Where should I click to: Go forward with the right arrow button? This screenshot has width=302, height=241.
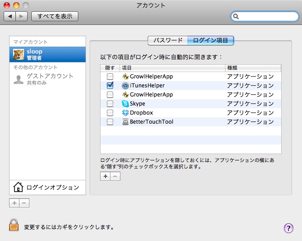click(x=22, y=16)
